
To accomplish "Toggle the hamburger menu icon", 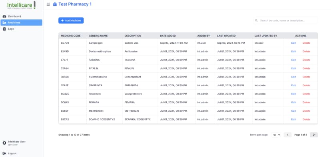I will (x=48, y=4).
